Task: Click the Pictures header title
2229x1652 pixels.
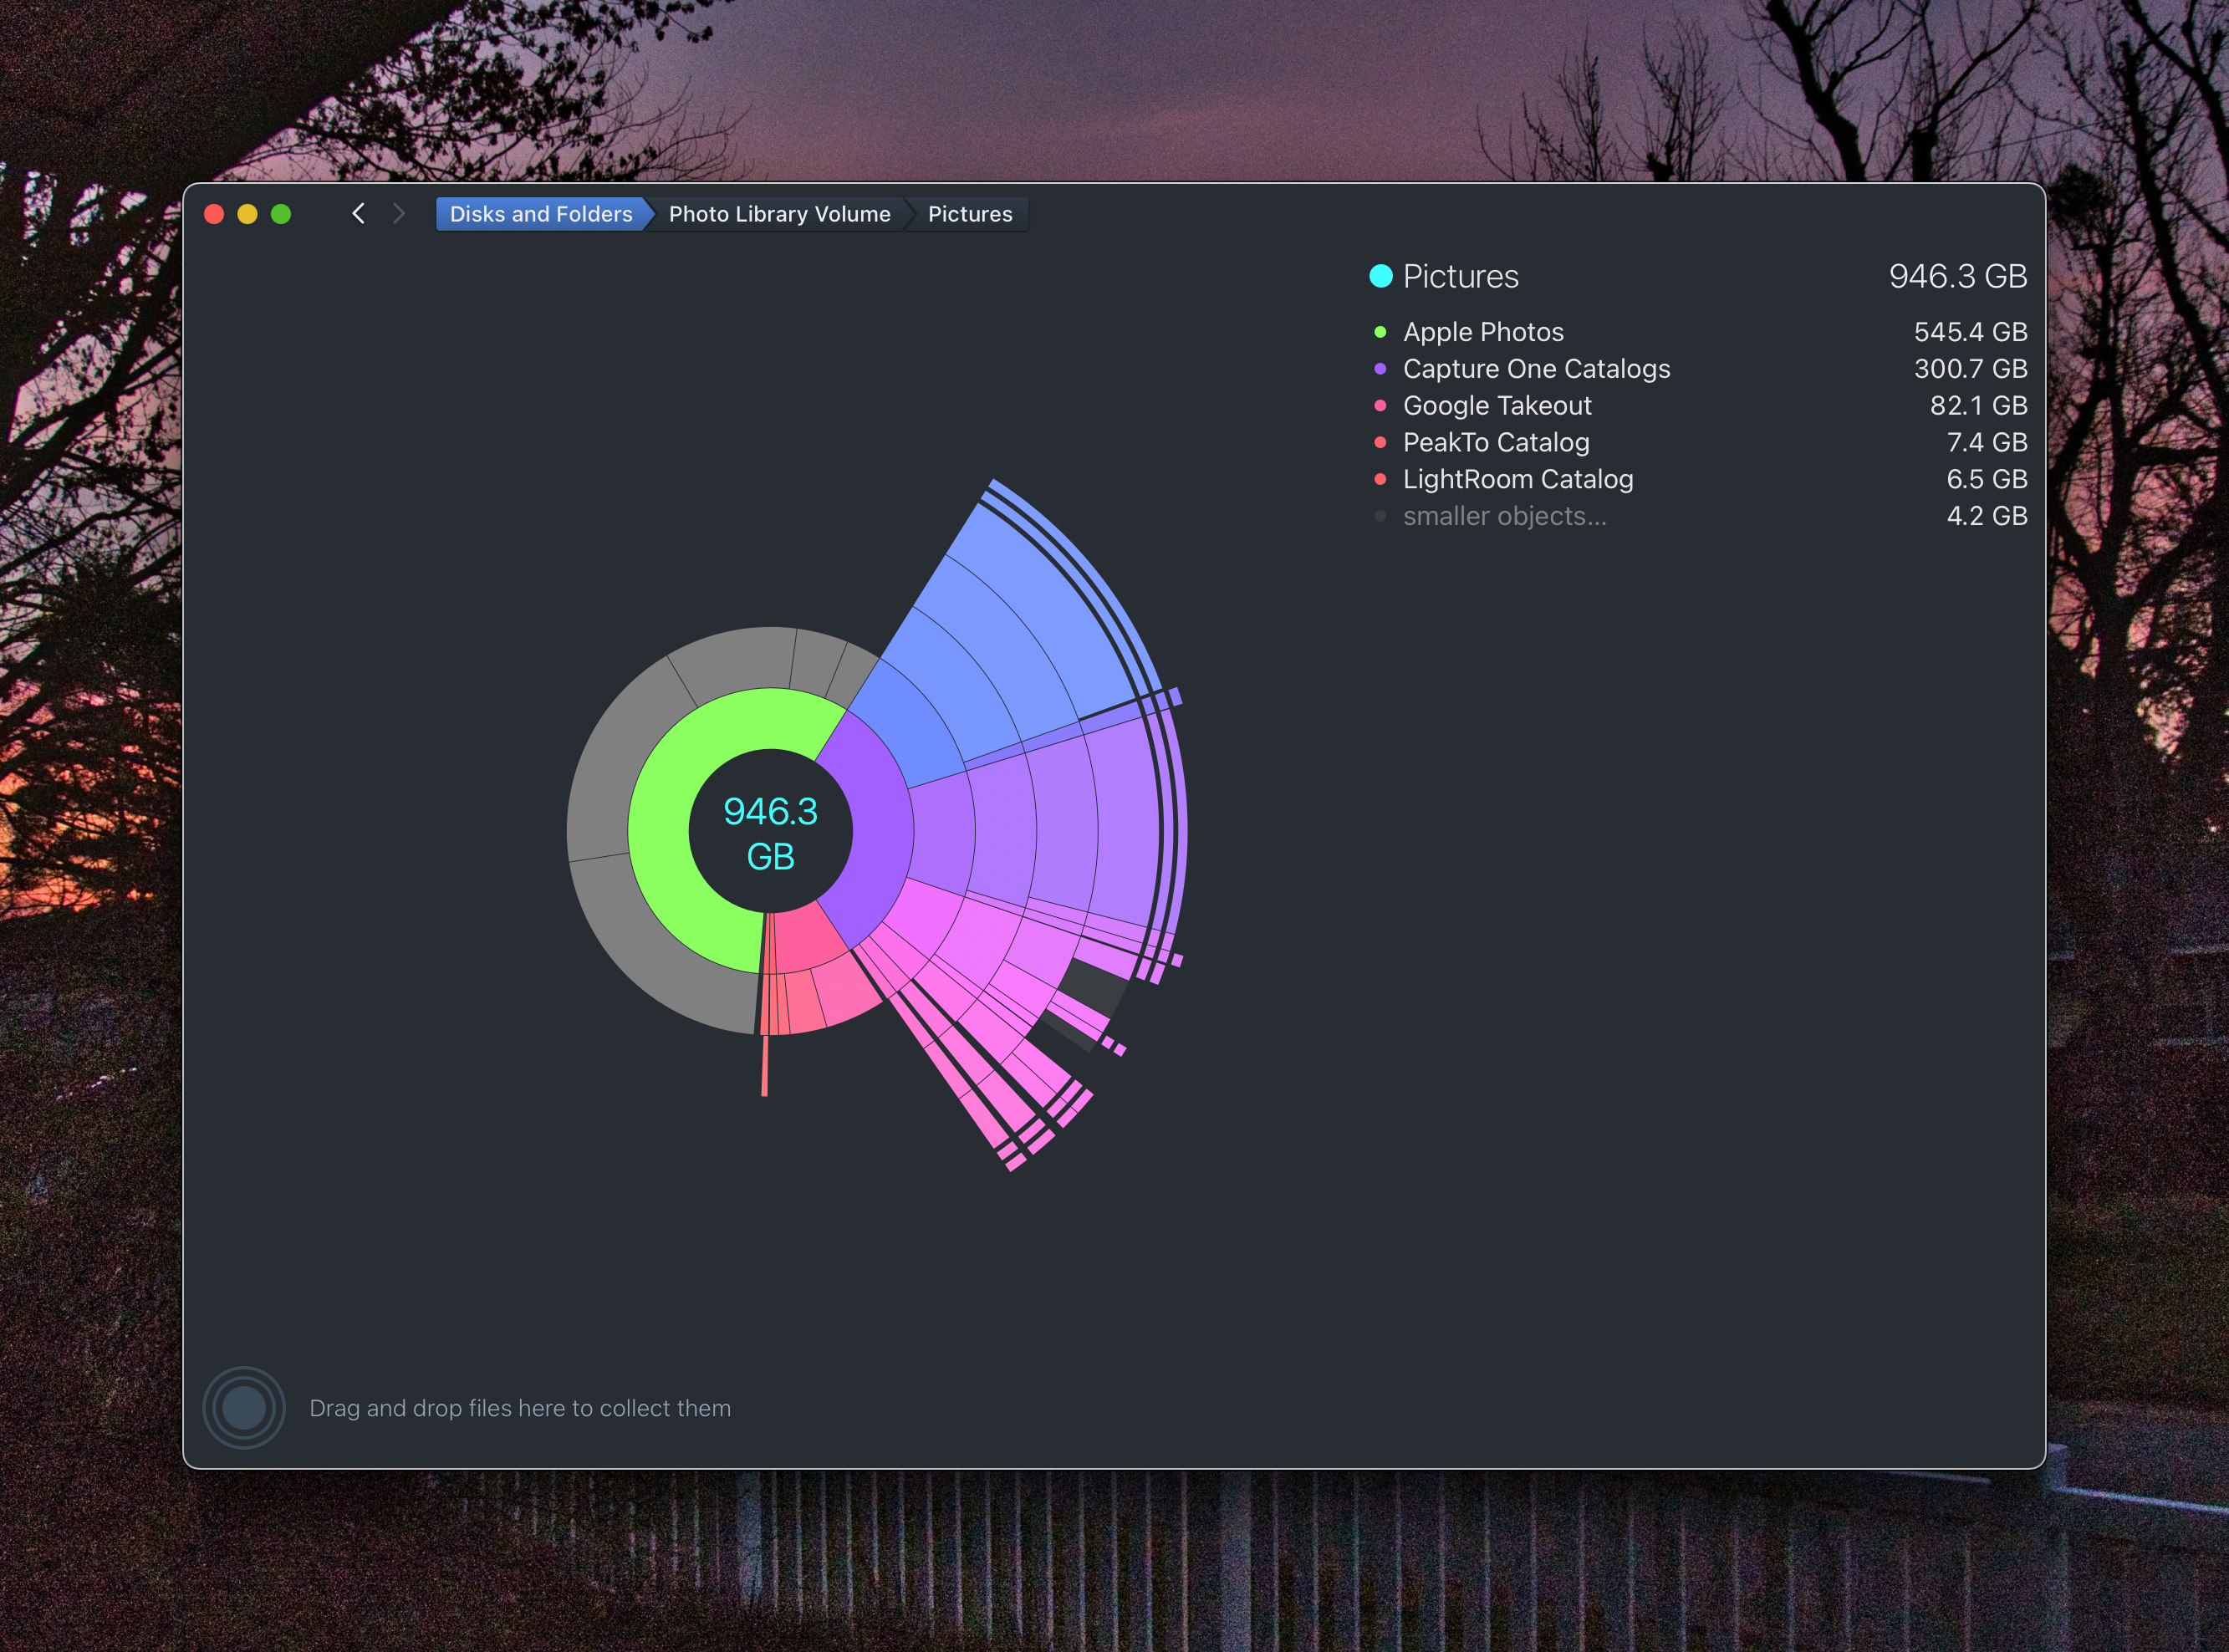Action: coord(1460,276)
